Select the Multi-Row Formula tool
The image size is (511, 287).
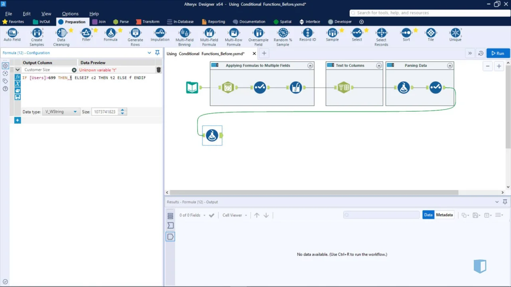[x=234, y=37]
